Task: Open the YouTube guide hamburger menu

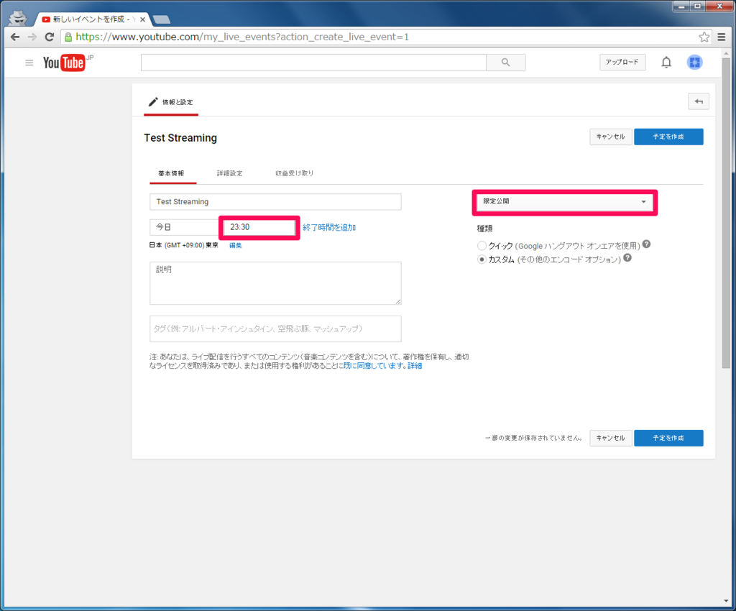Action: (29, 63)
